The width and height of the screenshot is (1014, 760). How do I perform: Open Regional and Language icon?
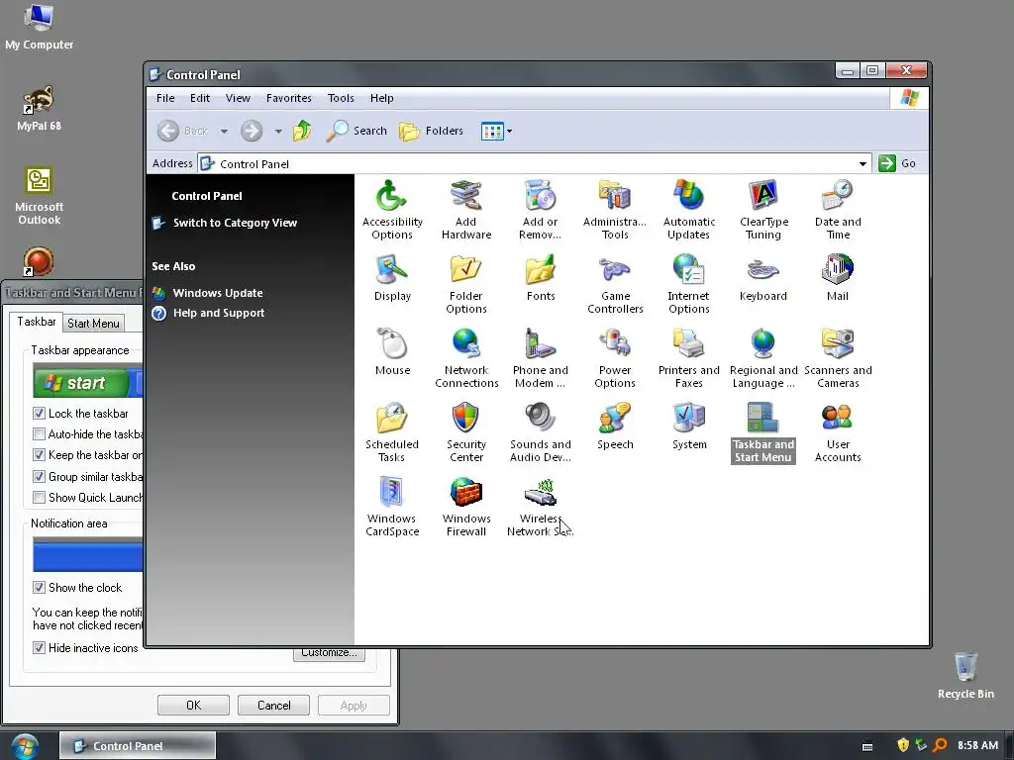763,343
